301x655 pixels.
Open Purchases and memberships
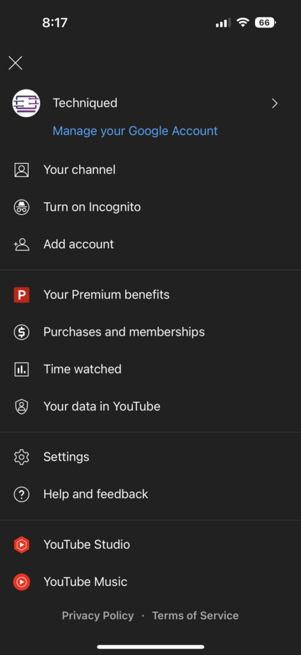pyautogui.click(x=150, y=332)
